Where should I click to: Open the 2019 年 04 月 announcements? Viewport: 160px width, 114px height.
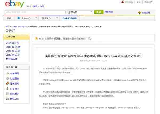pos(13,51)
